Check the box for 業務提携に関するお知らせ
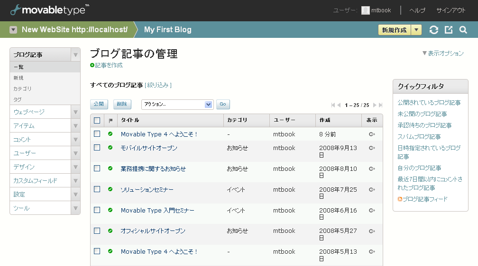This screenshot has height=266, width=478. pos(97,168)
